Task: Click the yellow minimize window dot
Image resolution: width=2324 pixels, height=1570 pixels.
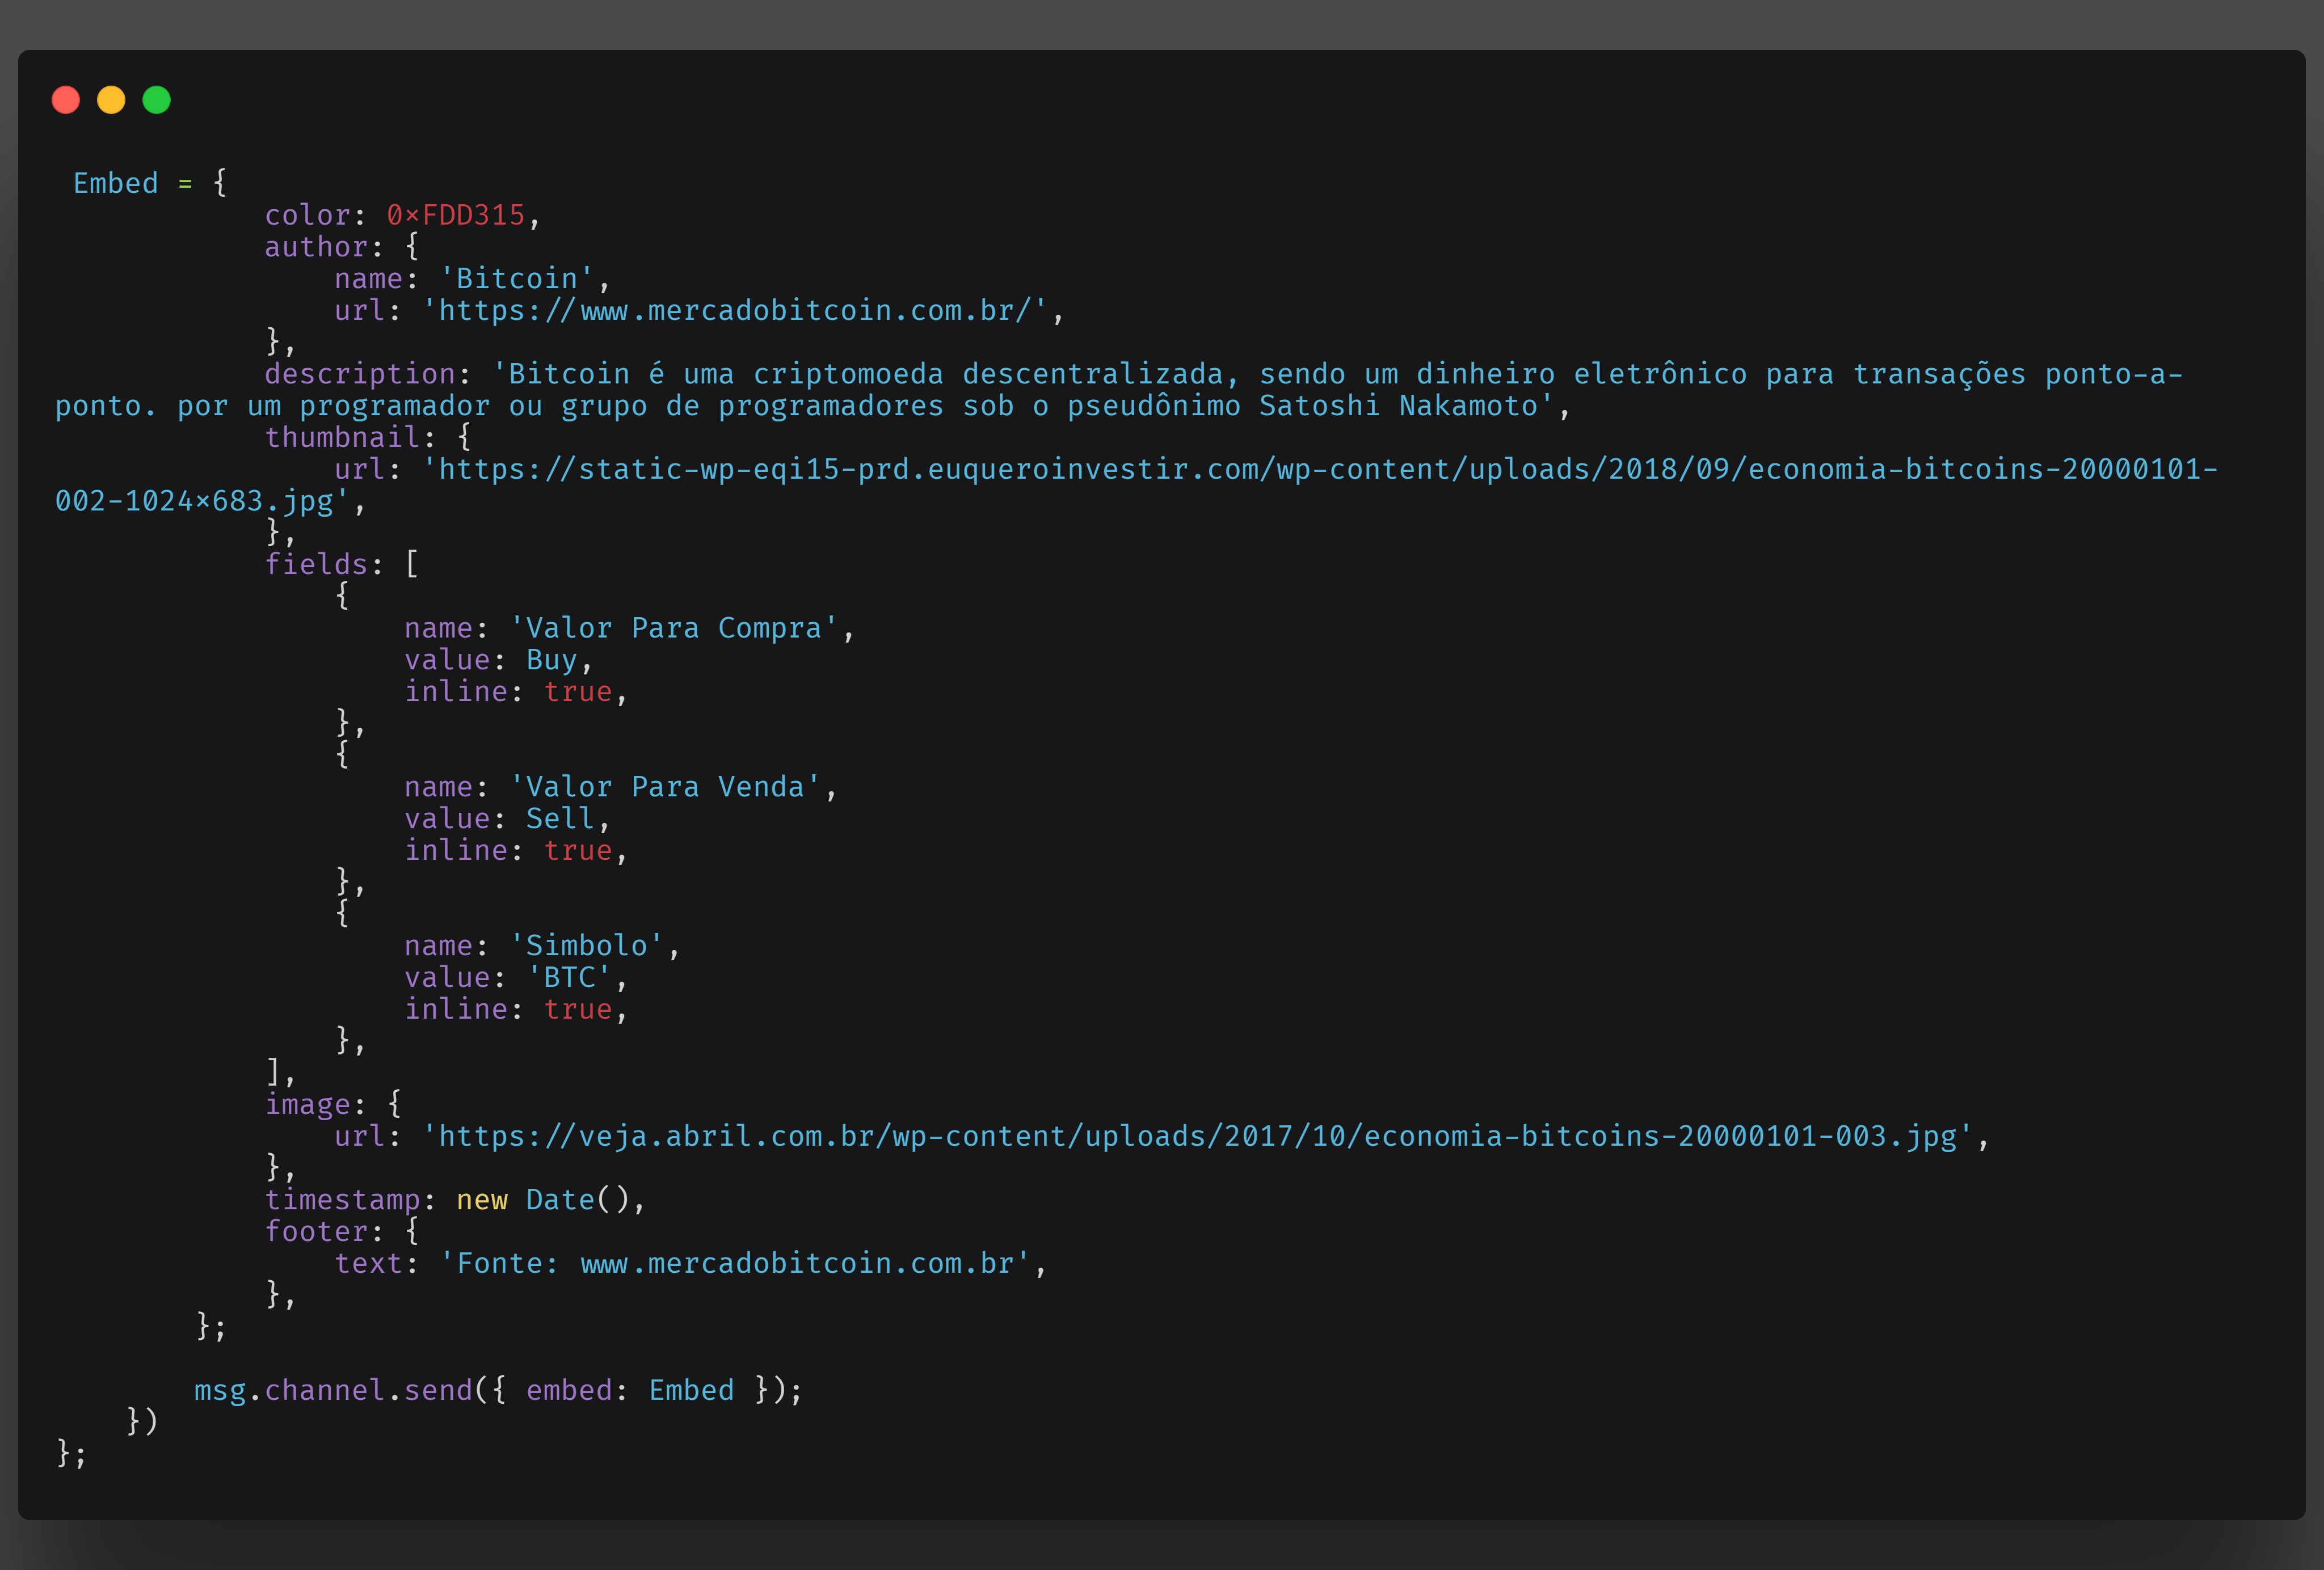Action: point(111,100)
